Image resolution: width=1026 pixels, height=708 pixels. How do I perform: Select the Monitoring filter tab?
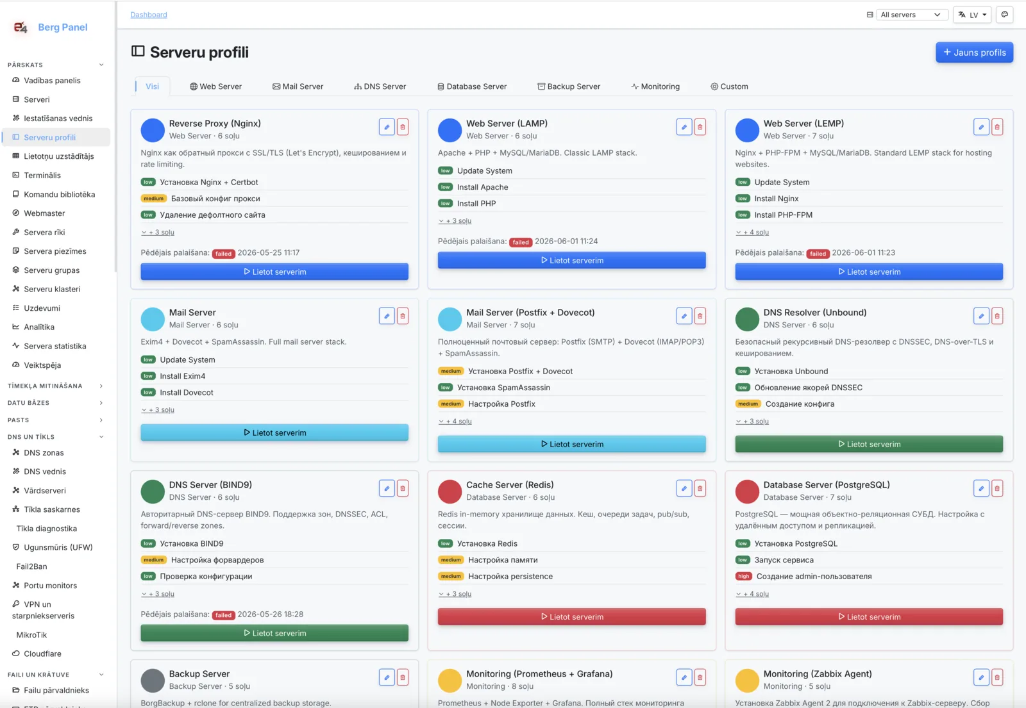[x=655, y=86]
